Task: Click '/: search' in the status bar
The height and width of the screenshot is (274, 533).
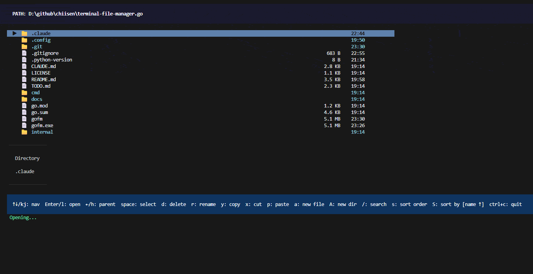Action: tap(374, 204)
